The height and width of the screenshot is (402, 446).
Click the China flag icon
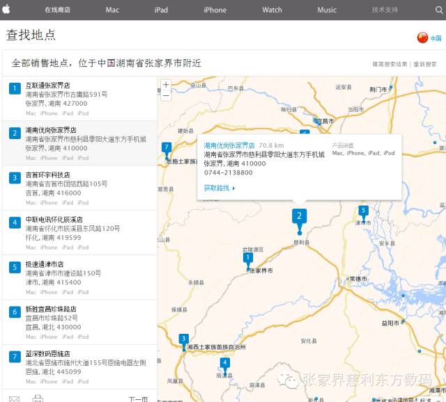422,38
